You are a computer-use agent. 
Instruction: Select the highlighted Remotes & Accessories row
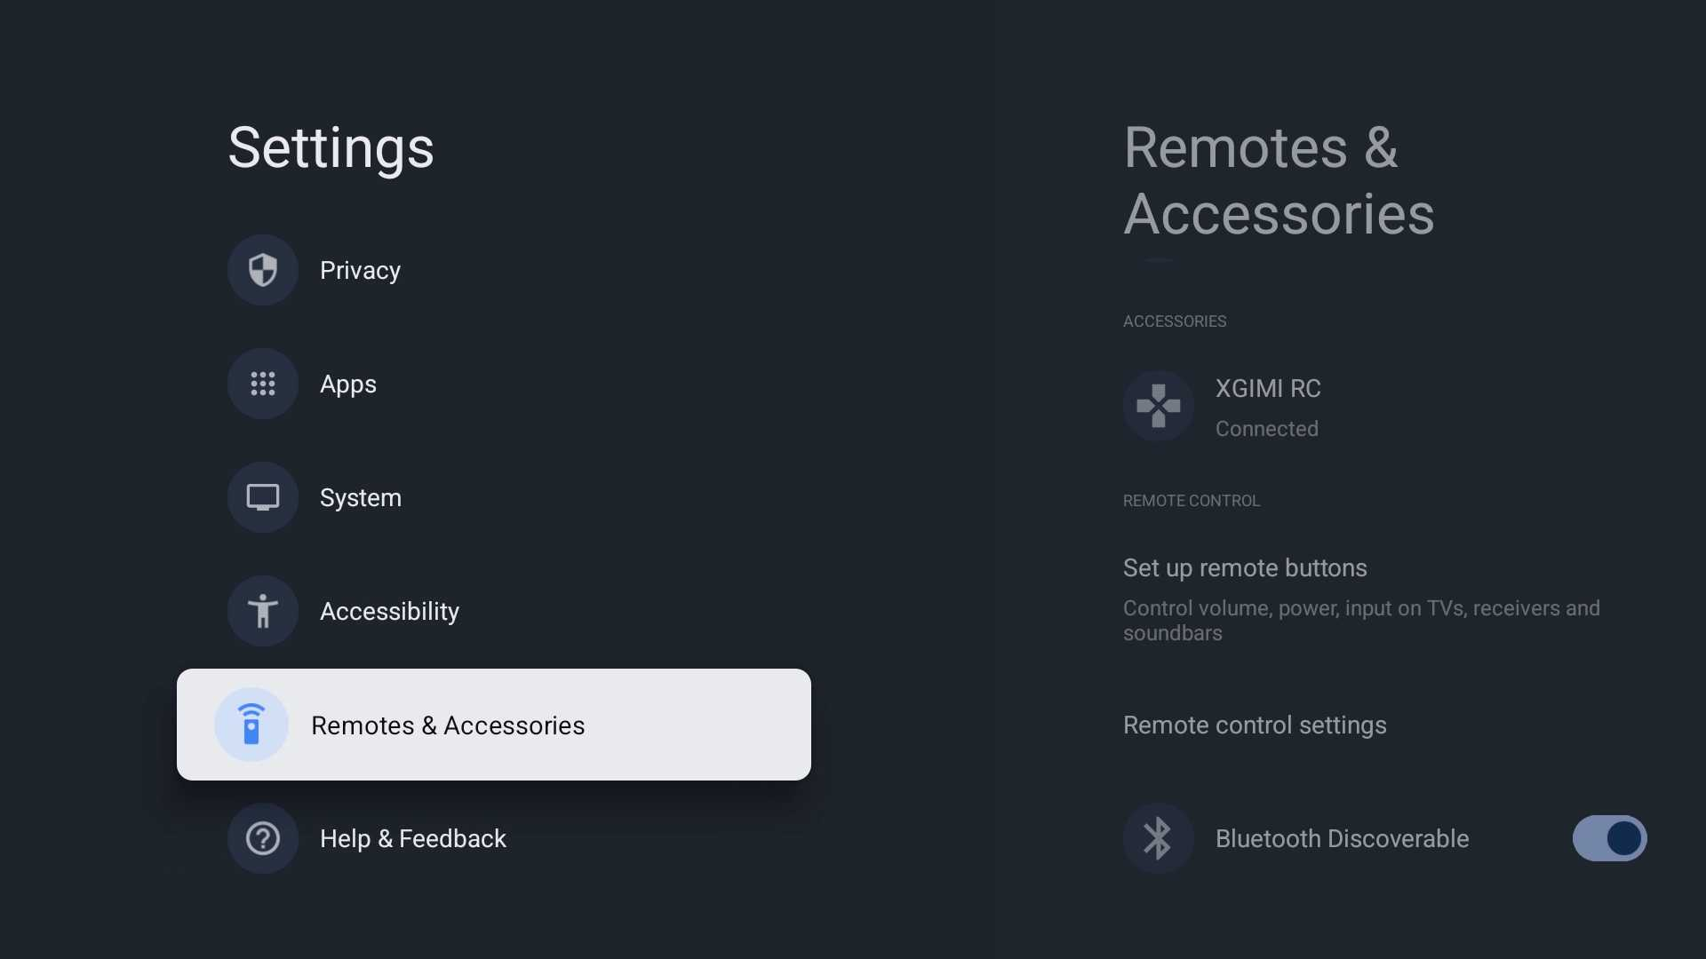[x=494, y=725]
